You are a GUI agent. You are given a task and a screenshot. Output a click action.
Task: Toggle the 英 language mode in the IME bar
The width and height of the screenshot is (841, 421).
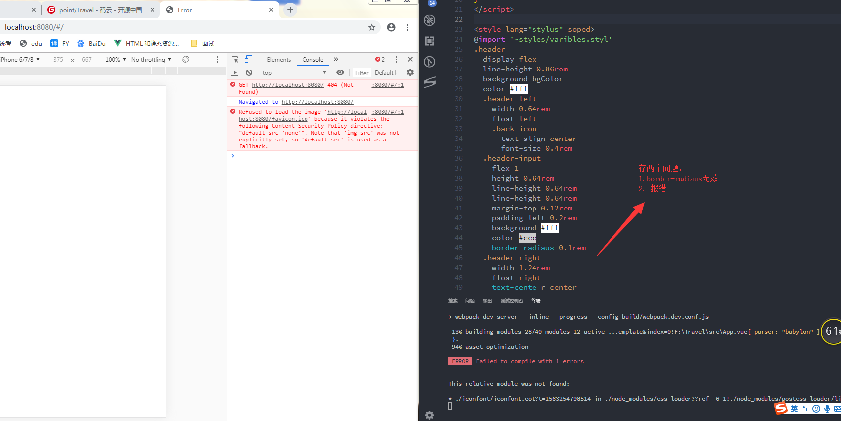pyautogui.click(x=794, y=409)
